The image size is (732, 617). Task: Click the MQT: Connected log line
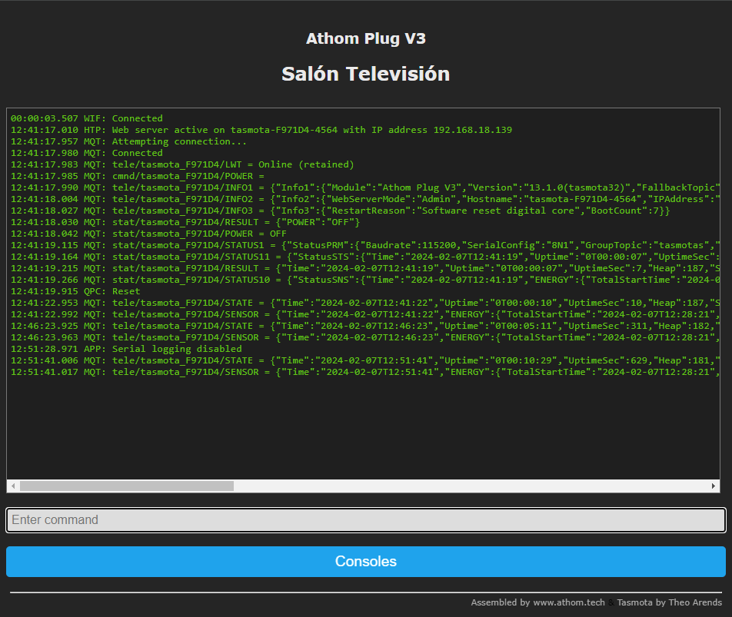87,153
